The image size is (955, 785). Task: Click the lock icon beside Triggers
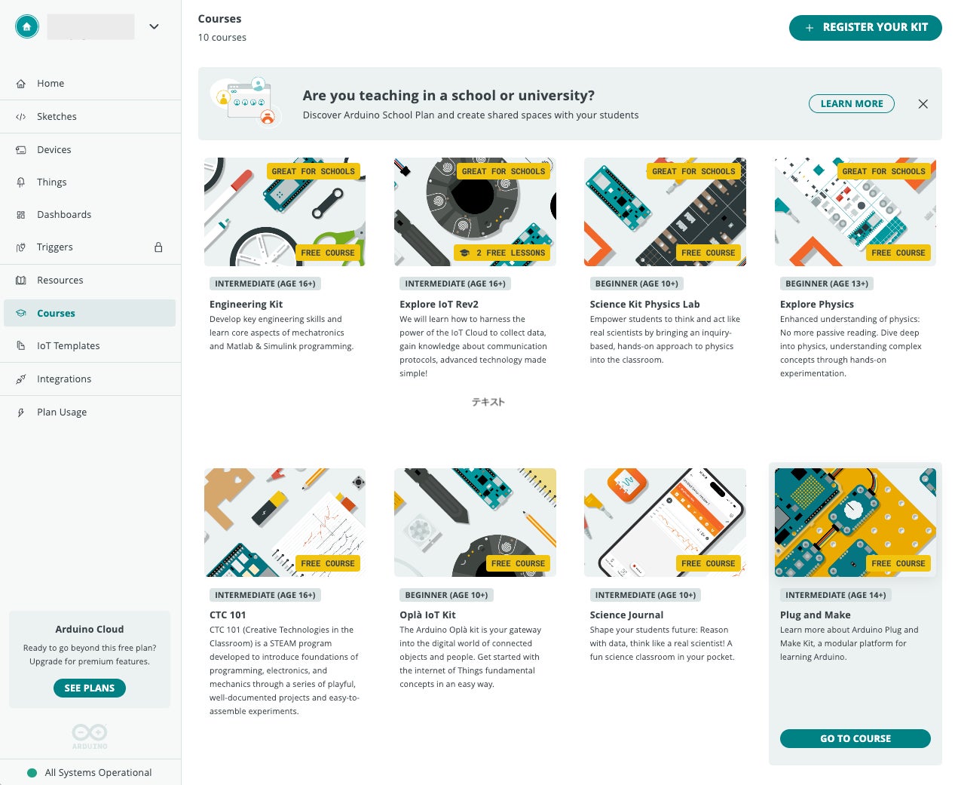[158, 247]
